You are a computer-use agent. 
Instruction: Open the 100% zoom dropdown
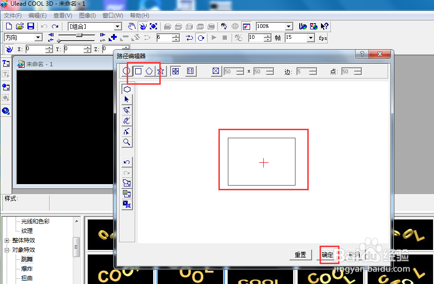tap(289, 27)
